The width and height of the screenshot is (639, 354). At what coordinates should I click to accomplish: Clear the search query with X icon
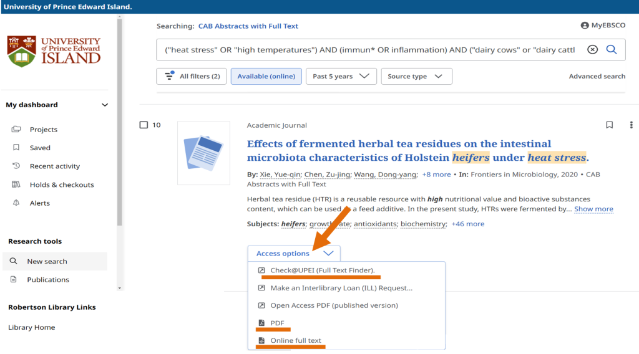point(592,50)
